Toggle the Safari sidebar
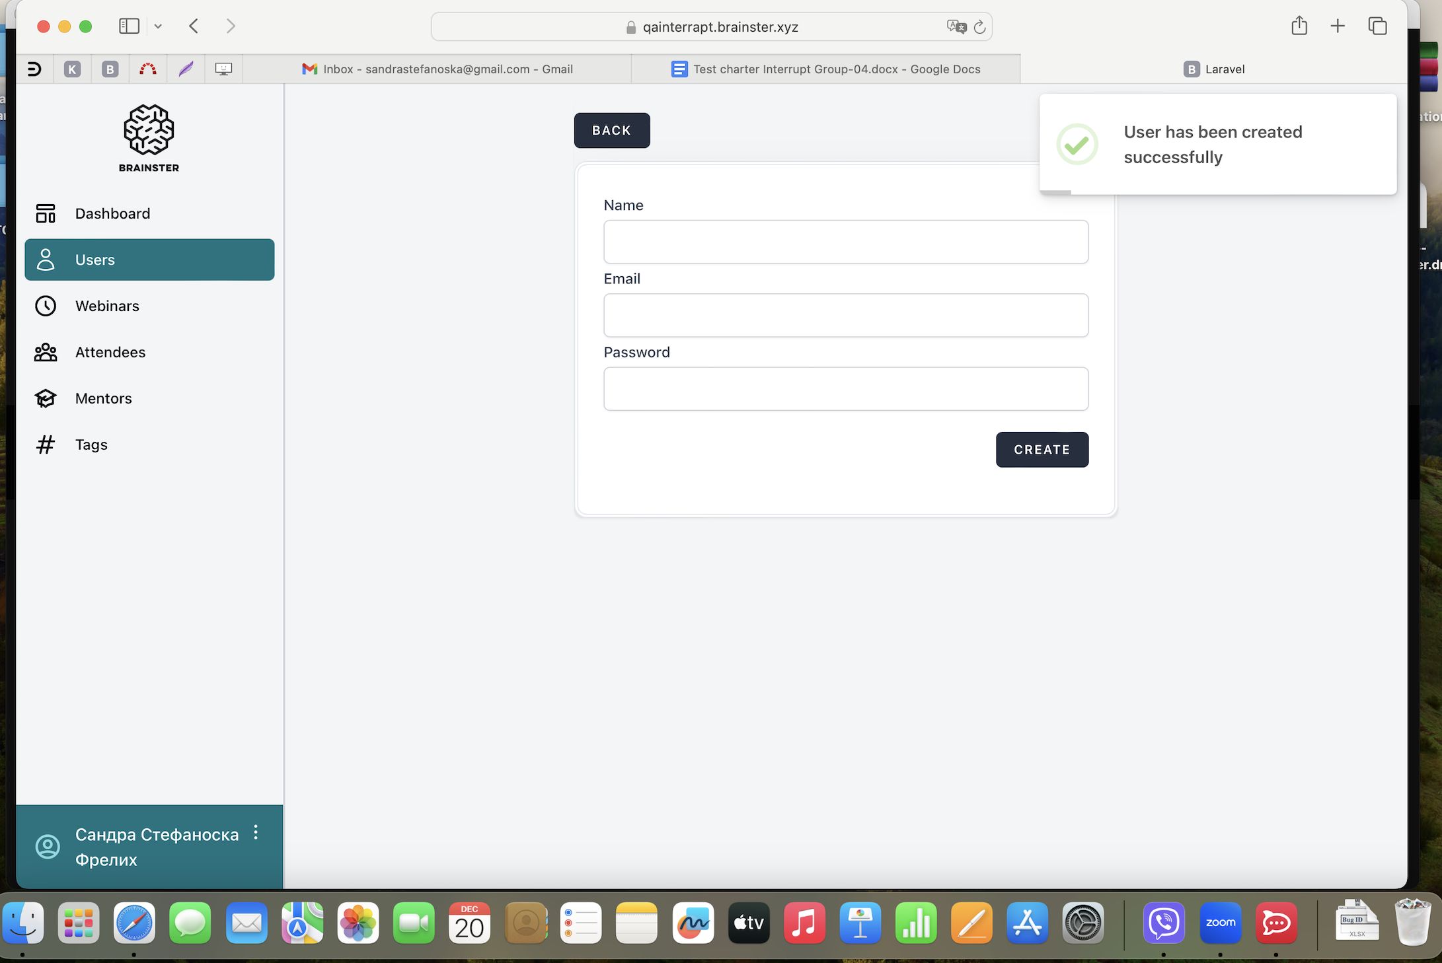This screenshot has height=963, width=1442. click(x=129, y=26)
